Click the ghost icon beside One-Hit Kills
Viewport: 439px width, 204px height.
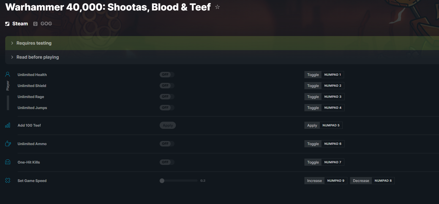click(8, 162)
